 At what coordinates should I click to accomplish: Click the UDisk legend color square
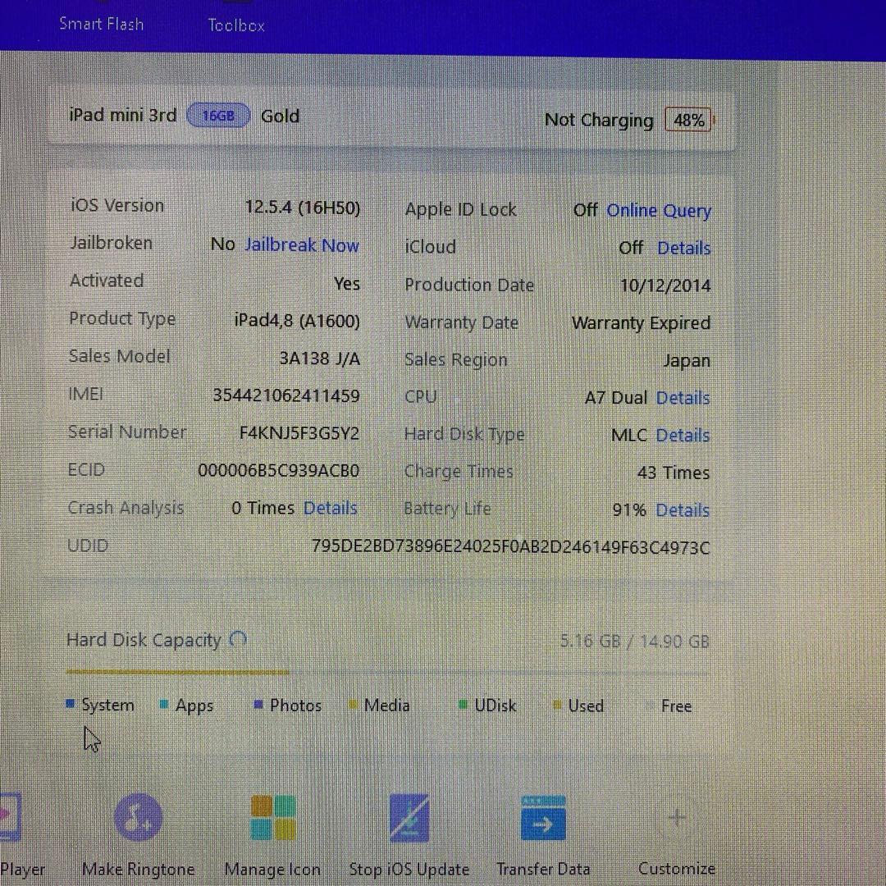point(464,704)
